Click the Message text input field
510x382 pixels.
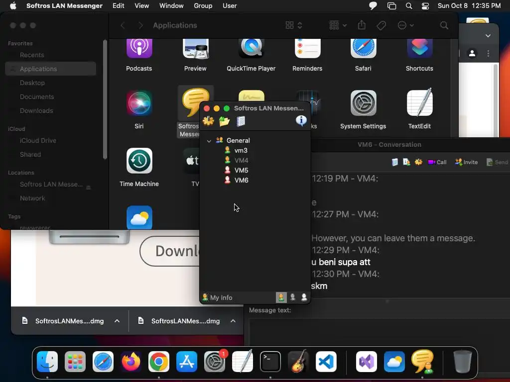(x=379, y=331)
